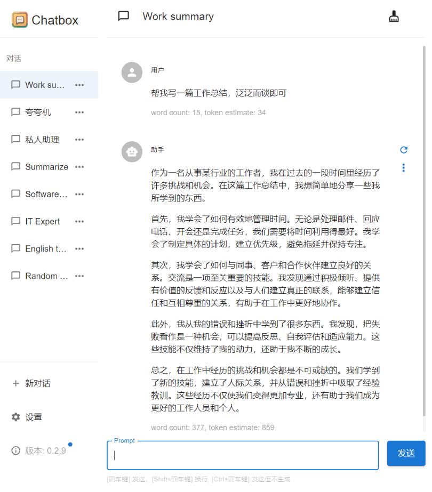Click the paragraph starting with 此外
The width and height of the screenshot is (432, 492).
[265, 337]
